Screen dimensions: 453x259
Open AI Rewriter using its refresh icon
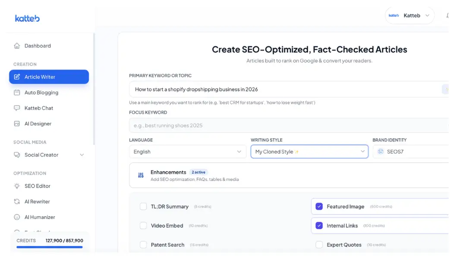[16, 201]
